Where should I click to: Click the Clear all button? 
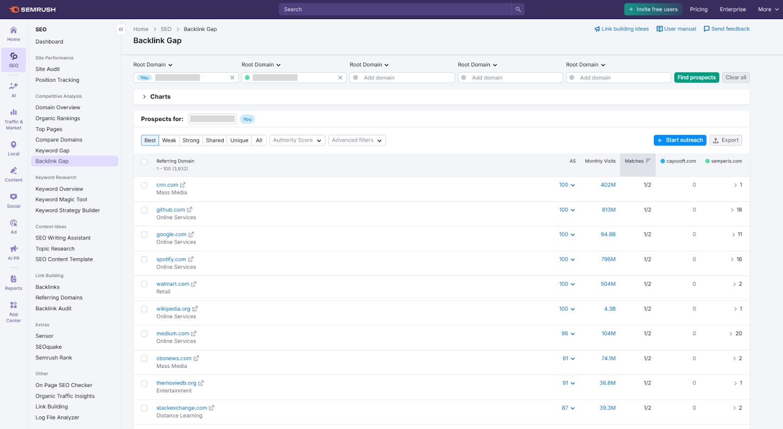point(736,78)
